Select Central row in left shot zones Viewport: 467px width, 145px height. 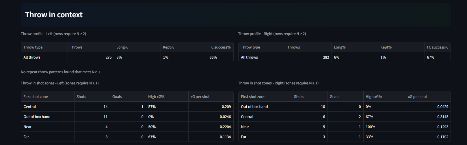(x=127, y=107)
